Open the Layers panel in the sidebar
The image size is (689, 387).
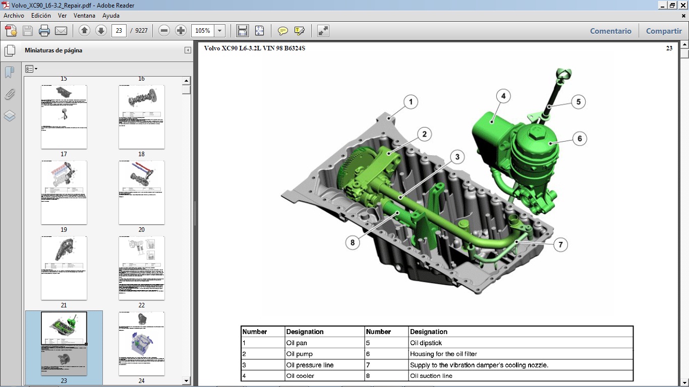point(10,116)
